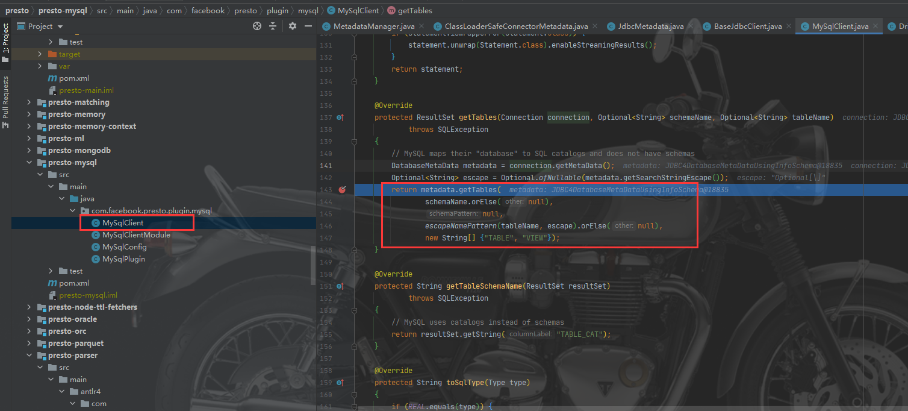Click the var folder icon

tap(52, 66)
